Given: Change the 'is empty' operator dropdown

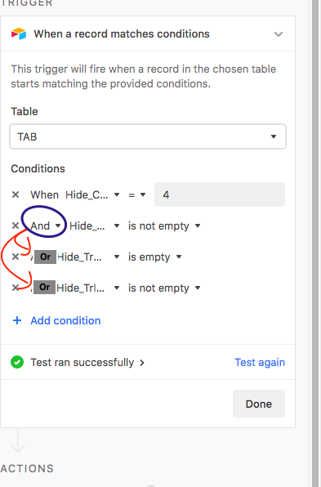Looking at the screenshot, I should coord(154,257).
